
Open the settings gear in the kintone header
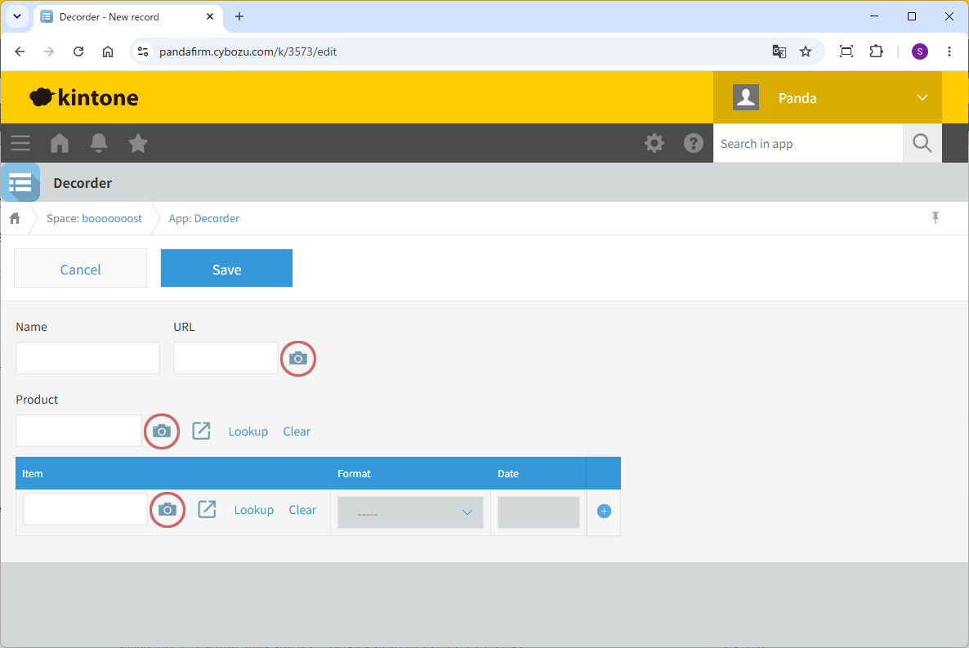pyautogui.click(x=654, y=144)
